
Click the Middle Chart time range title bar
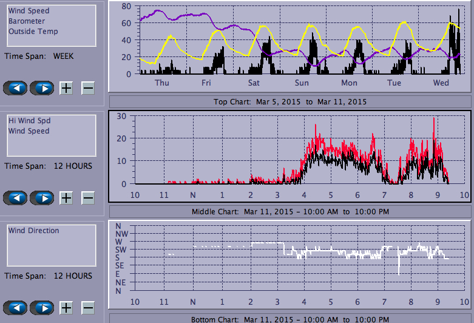tap(289, 211)
